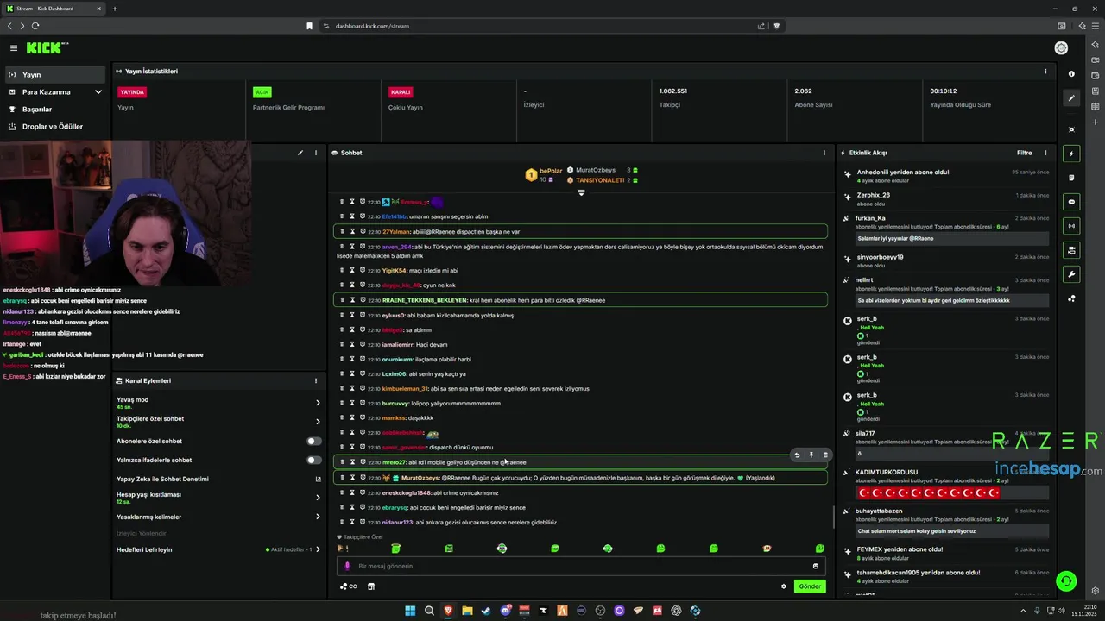Open Steam from the taskbar

click(x=486, y=611)
